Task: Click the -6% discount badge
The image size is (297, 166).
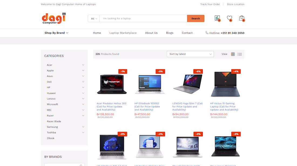Action: (x=198, y=71)
